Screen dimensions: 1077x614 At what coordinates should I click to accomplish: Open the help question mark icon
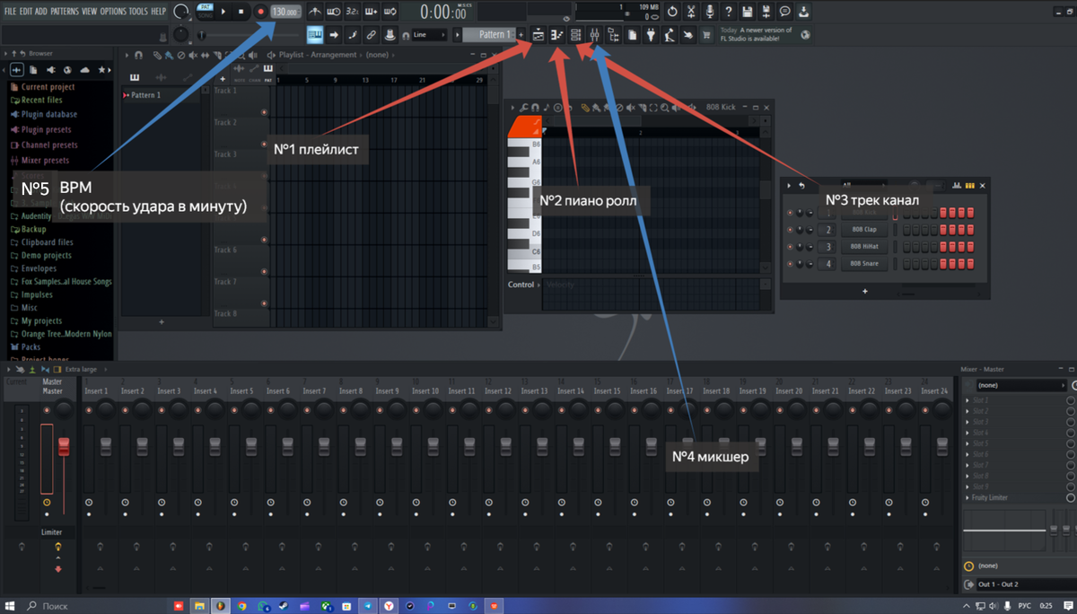729,12
